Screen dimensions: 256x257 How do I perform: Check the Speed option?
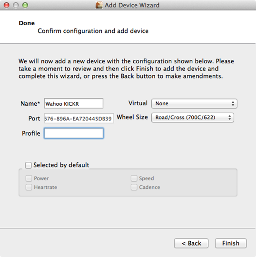click(134, 178)
